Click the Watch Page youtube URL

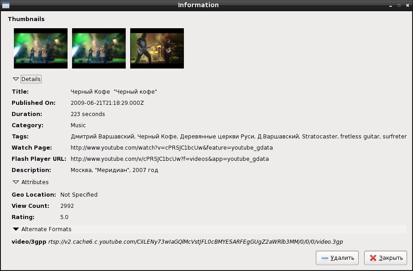point(172,148)
